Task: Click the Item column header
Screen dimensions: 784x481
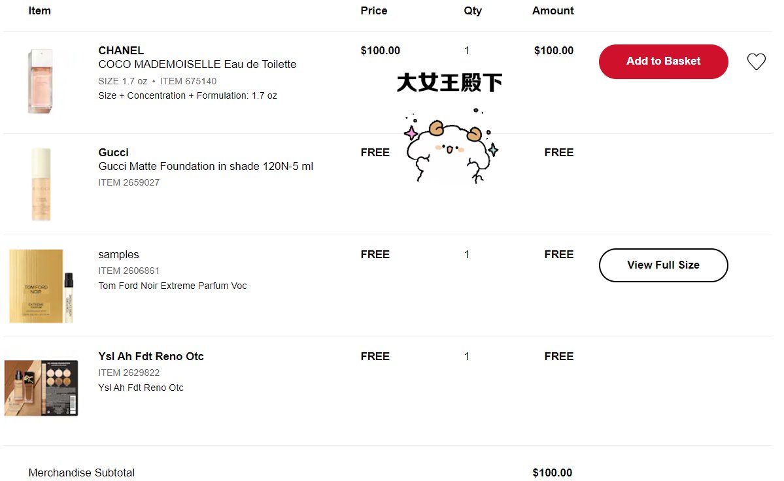Action: coord(39,10)
